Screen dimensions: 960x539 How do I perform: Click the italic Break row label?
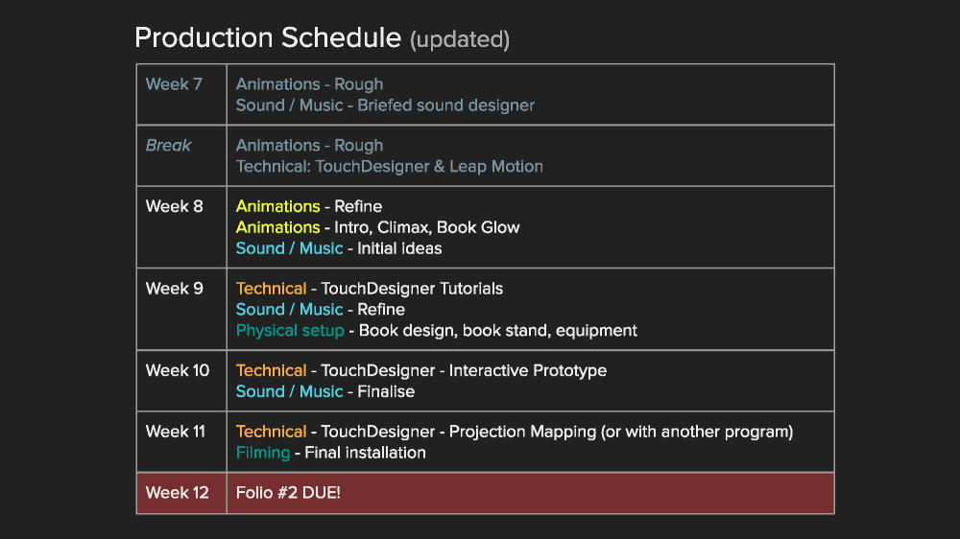click(168, 146)
